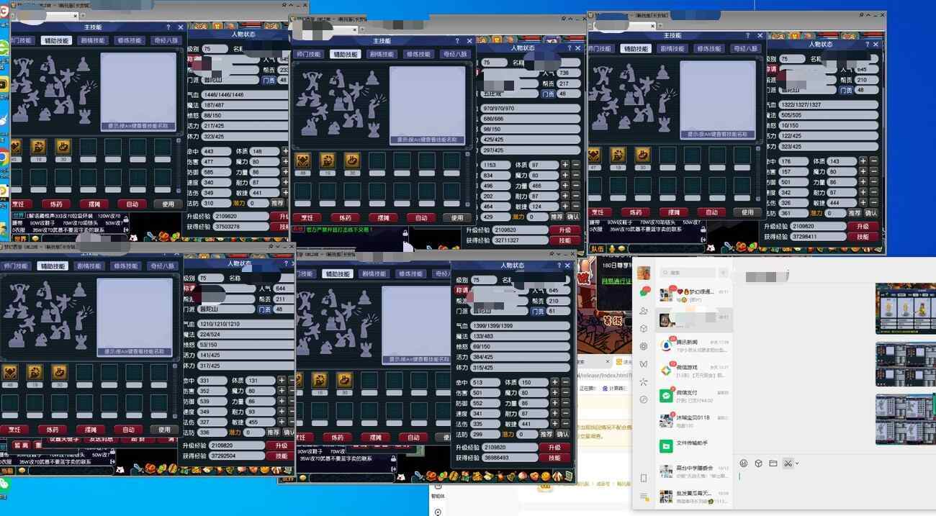Click 推荐 button in bottom-middle 人物状态 panel

546,434
